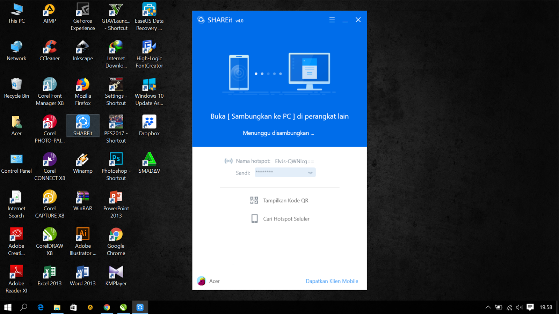Select the PES Settings shortcut icon

click(x=116, y=92)
